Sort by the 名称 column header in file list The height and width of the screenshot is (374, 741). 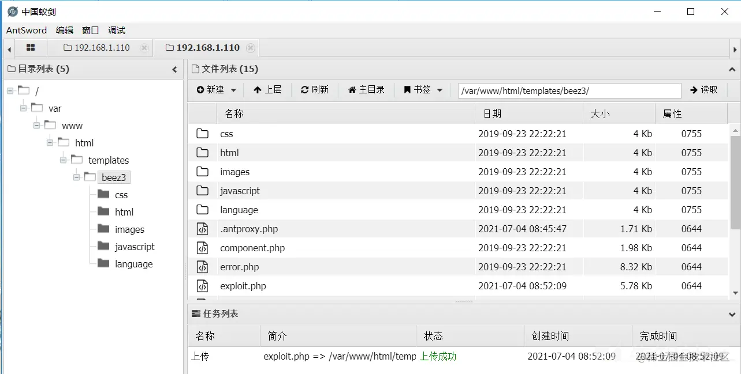(345, 114)
